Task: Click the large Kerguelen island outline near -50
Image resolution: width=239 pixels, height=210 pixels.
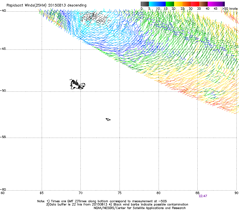Action: point(78,84)
